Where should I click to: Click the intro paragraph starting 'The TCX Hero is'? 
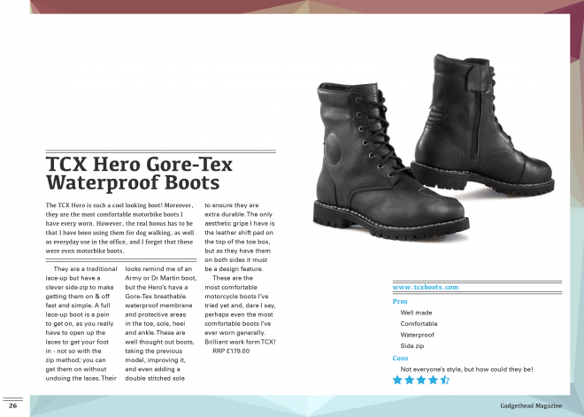click(x=120, y=228)
